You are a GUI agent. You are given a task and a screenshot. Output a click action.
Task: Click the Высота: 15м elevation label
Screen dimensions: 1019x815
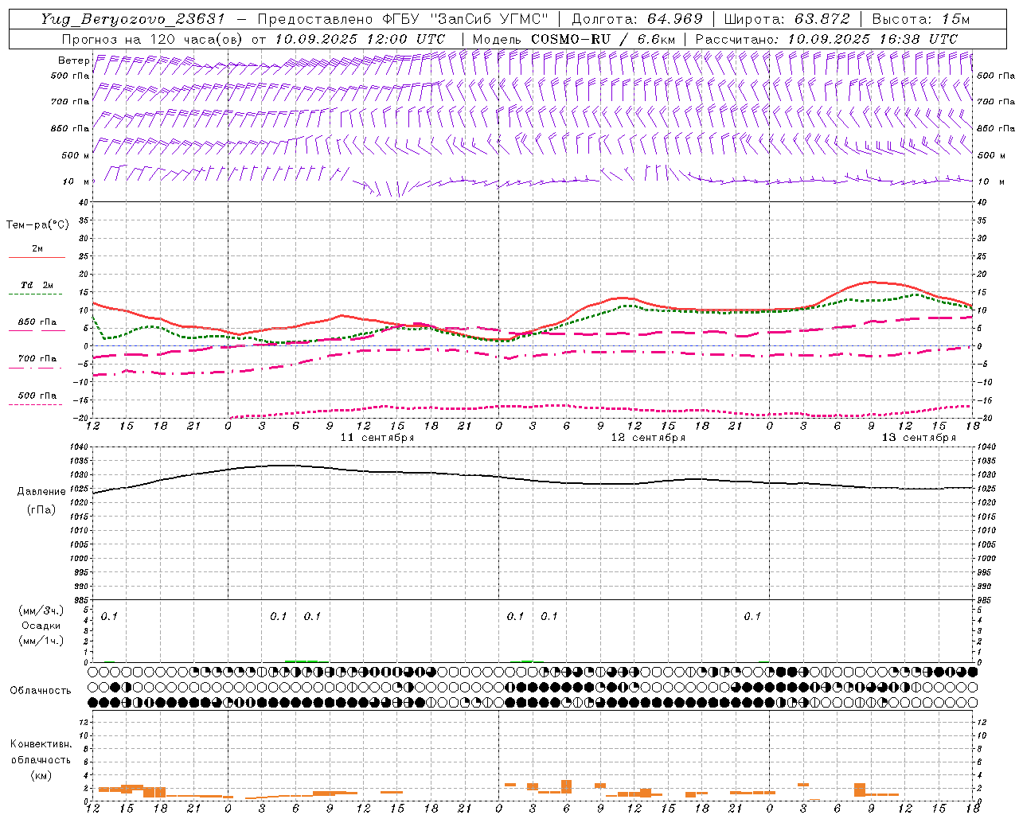coord(921,19)
